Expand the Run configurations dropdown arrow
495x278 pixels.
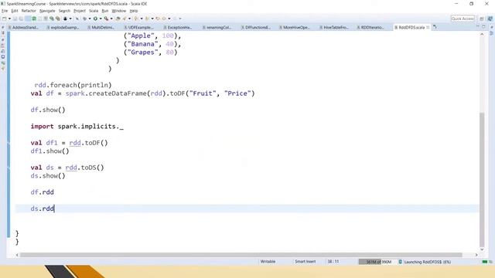click(101, 19)
